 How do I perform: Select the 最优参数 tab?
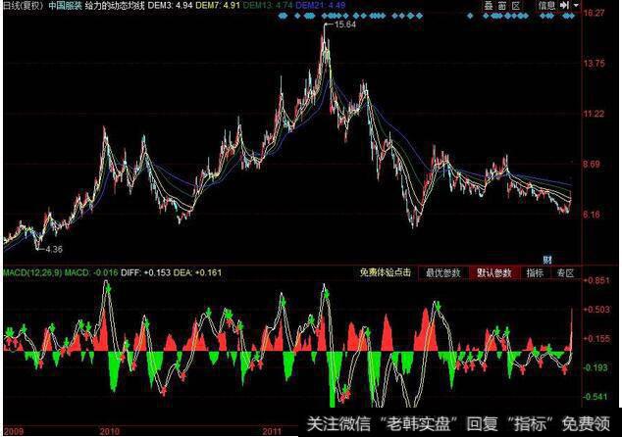(443, 273)
